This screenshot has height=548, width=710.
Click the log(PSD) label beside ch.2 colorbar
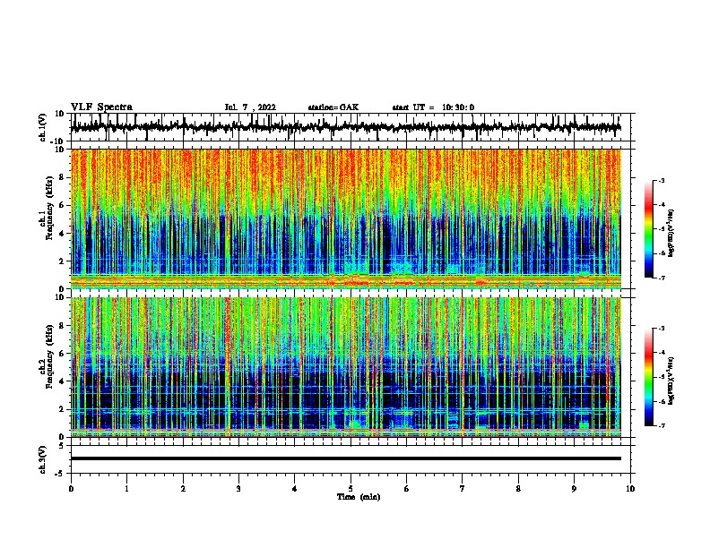click(x=671, y=381)
